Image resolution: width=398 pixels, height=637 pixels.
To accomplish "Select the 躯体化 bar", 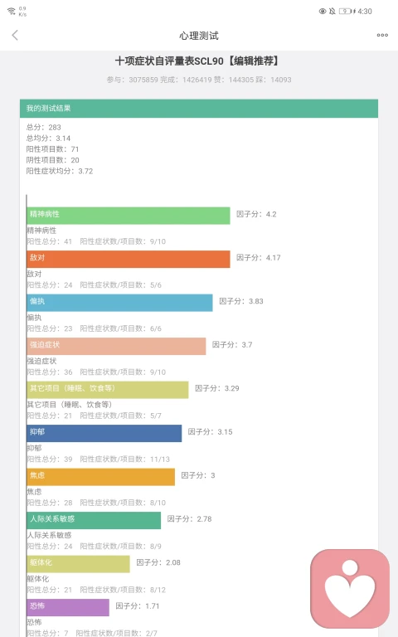I will (79, 563).
